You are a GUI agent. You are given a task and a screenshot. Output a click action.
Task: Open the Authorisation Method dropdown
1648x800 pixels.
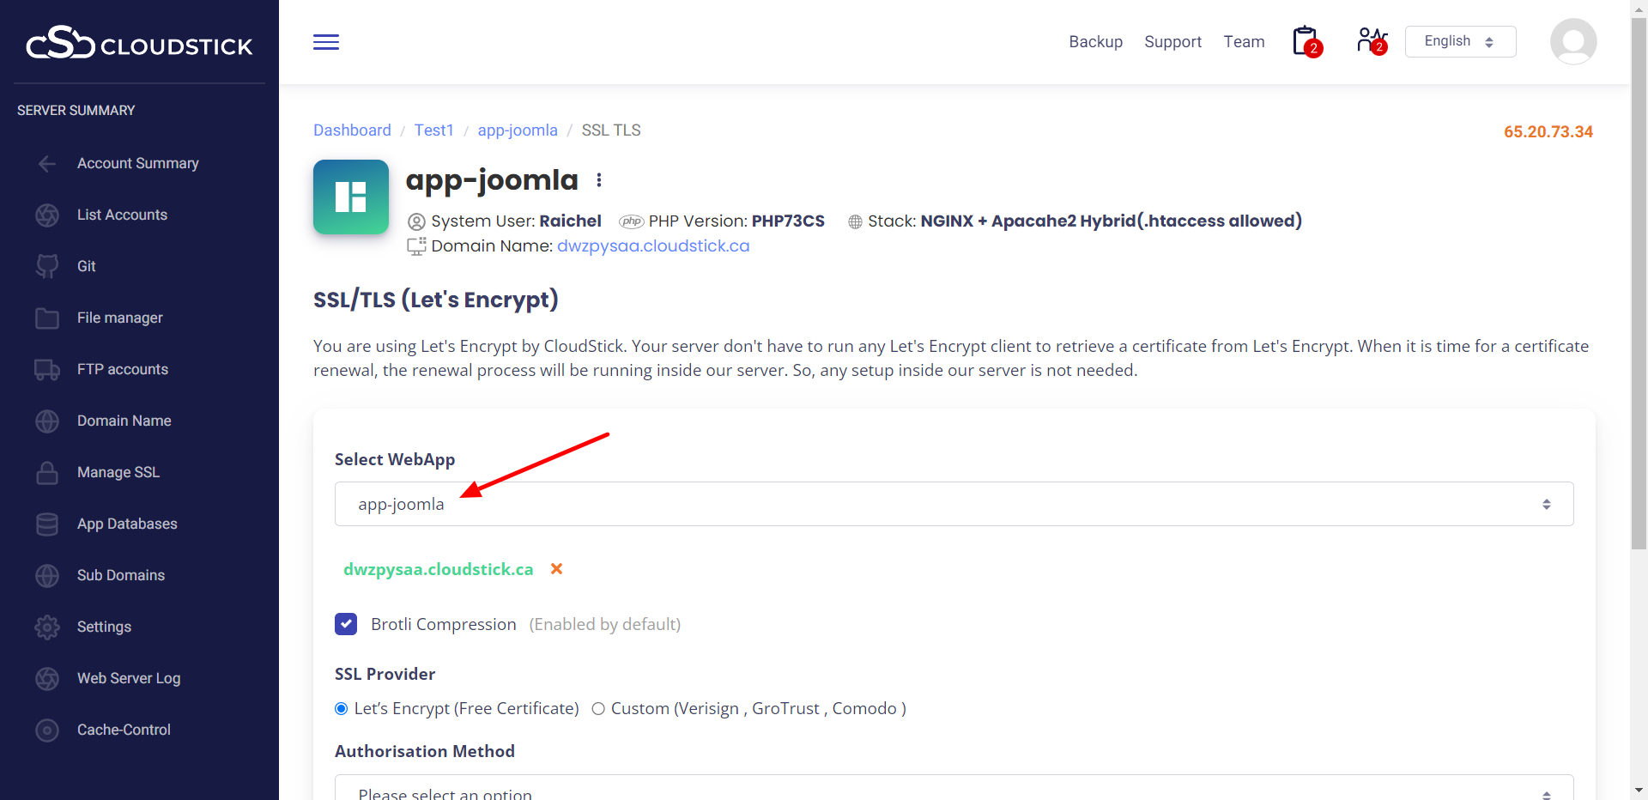(x=953, y=790)
